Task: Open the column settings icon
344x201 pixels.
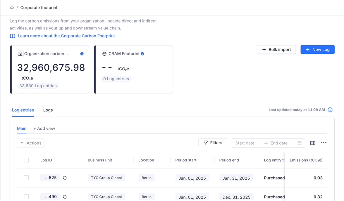Action: pos(313,143)
